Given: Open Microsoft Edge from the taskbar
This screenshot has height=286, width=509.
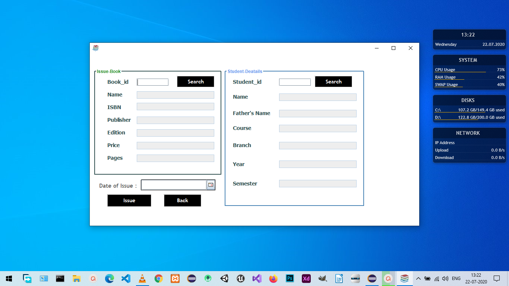Looking at the screenshot, I should 109,279.
